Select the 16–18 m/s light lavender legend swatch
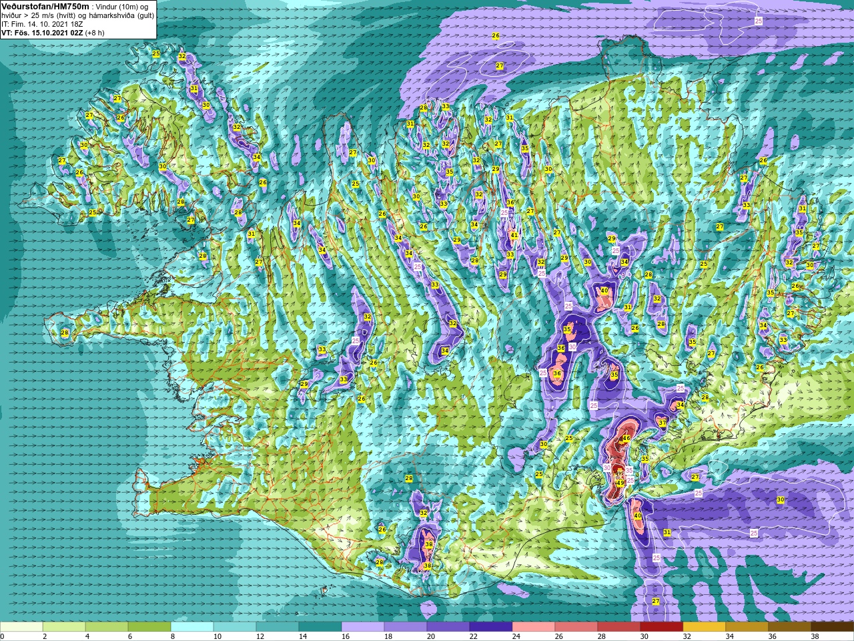The image size is (854, 641). click(x=363, y=626)
